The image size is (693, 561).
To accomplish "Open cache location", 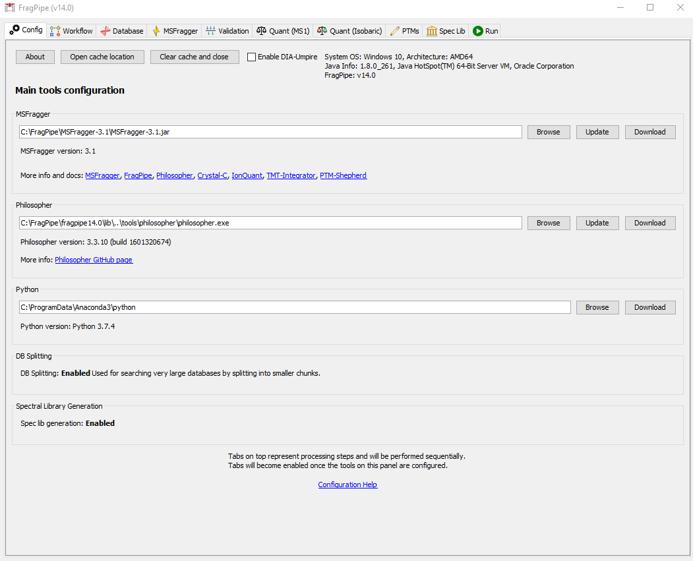I will coord(102,57).
